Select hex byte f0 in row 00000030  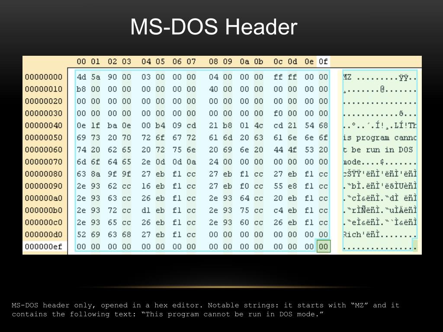click(x=278, y=114)
